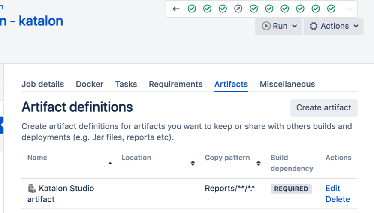The image size is (374, 213).
Task: Sort artifacts by Copy pattern column
Action: [259, 163]
